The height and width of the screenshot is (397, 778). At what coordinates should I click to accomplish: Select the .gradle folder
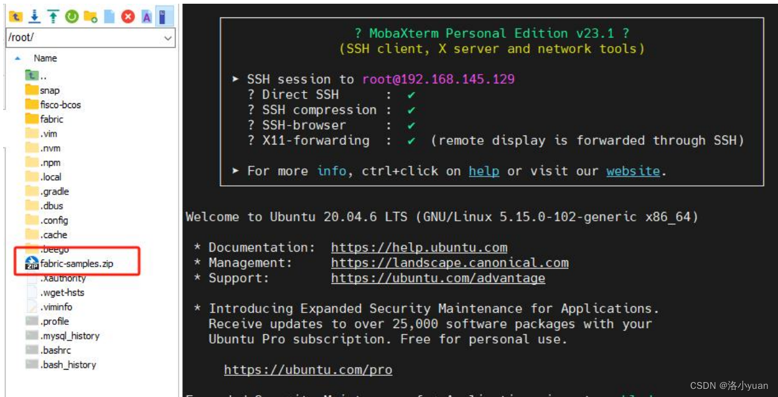click(x=47, y=191)
